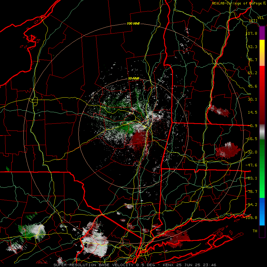Screen dimensions: 267x267
Task: Click the 23:46 time in caption
Action: (210, 265)
